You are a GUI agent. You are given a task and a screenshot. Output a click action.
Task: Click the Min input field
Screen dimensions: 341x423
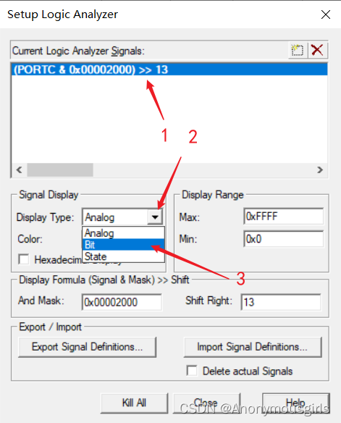point(283,239)
